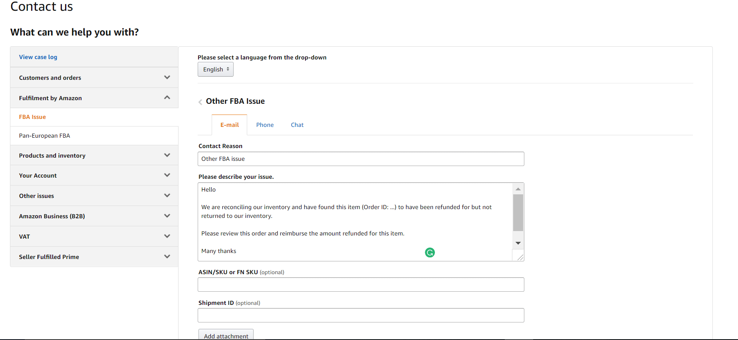Switch to the Chat tab

[297, 125]
